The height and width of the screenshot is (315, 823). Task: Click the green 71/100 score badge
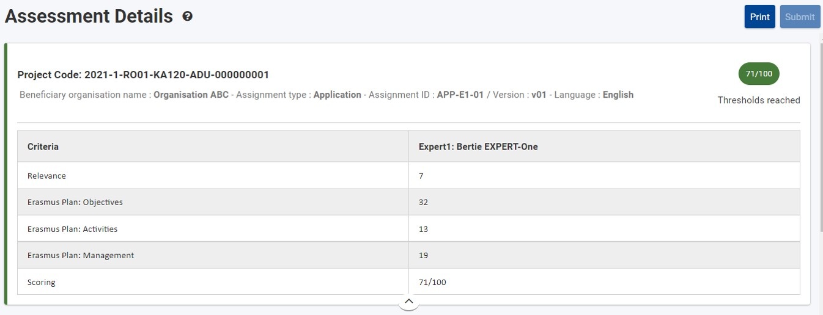759,74
